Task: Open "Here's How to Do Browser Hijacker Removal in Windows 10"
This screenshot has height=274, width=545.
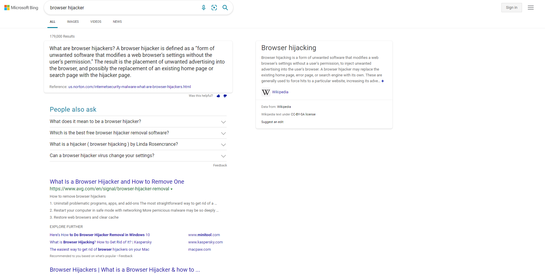Action: tap(100, 235)
